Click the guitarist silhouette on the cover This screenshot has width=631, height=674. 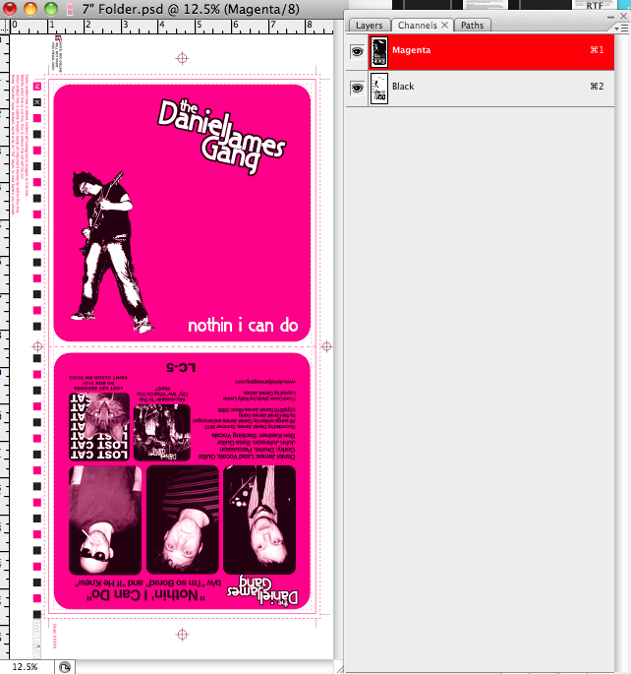pyautogui.click(x=108, y=236)
